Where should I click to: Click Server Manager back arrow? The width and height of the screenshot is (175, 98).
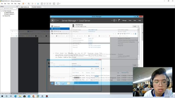(53, 20)
